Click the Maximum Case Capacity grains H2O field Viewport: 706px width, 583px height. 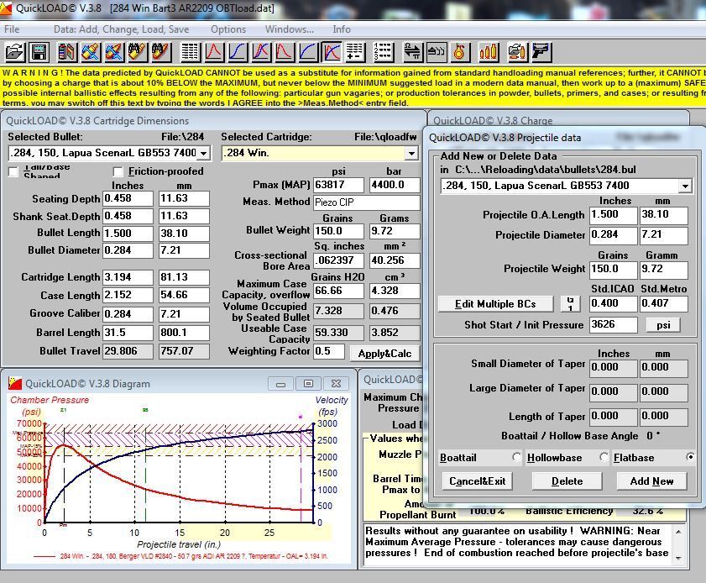click(x=338, y=291)
